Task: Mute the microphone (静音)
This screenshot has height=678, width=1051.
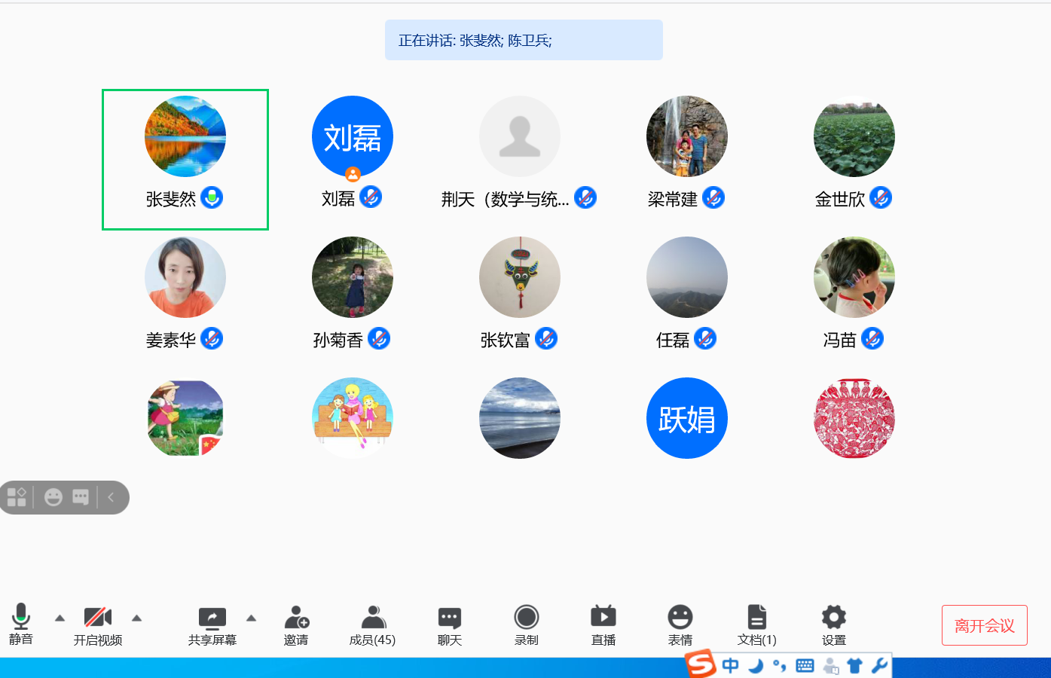Action: coord(21,618)
